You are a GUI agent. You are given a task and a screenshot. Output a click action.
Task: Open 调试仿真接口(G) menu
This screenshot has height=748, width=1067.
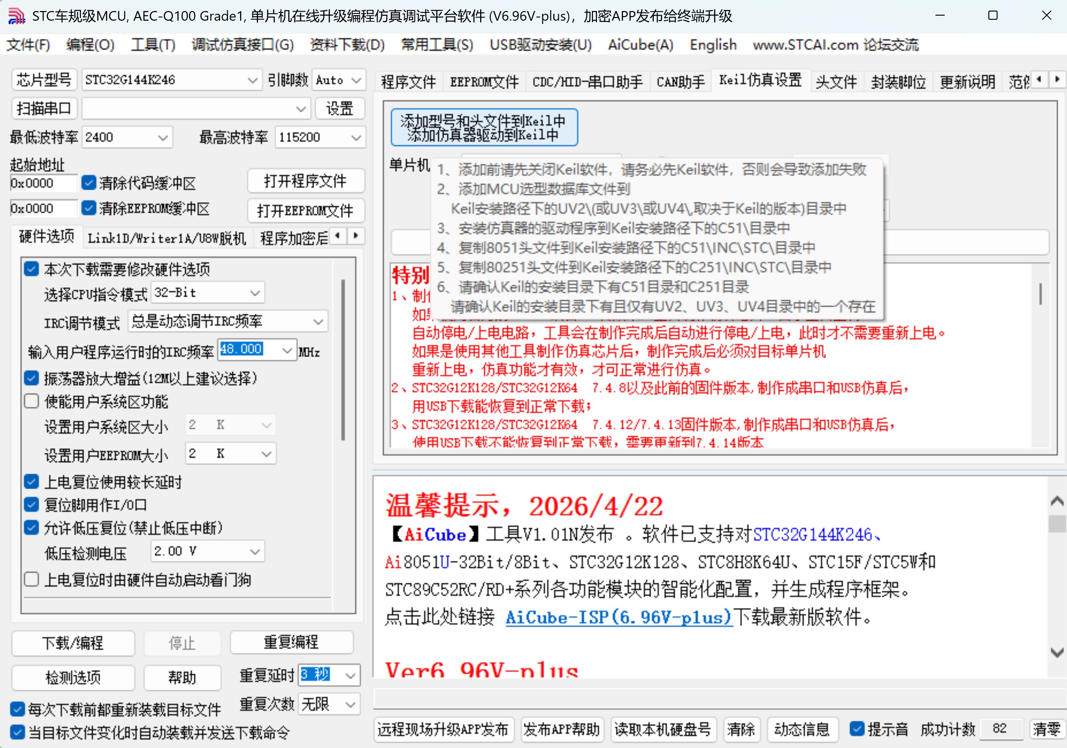click(x=242, y=45)
